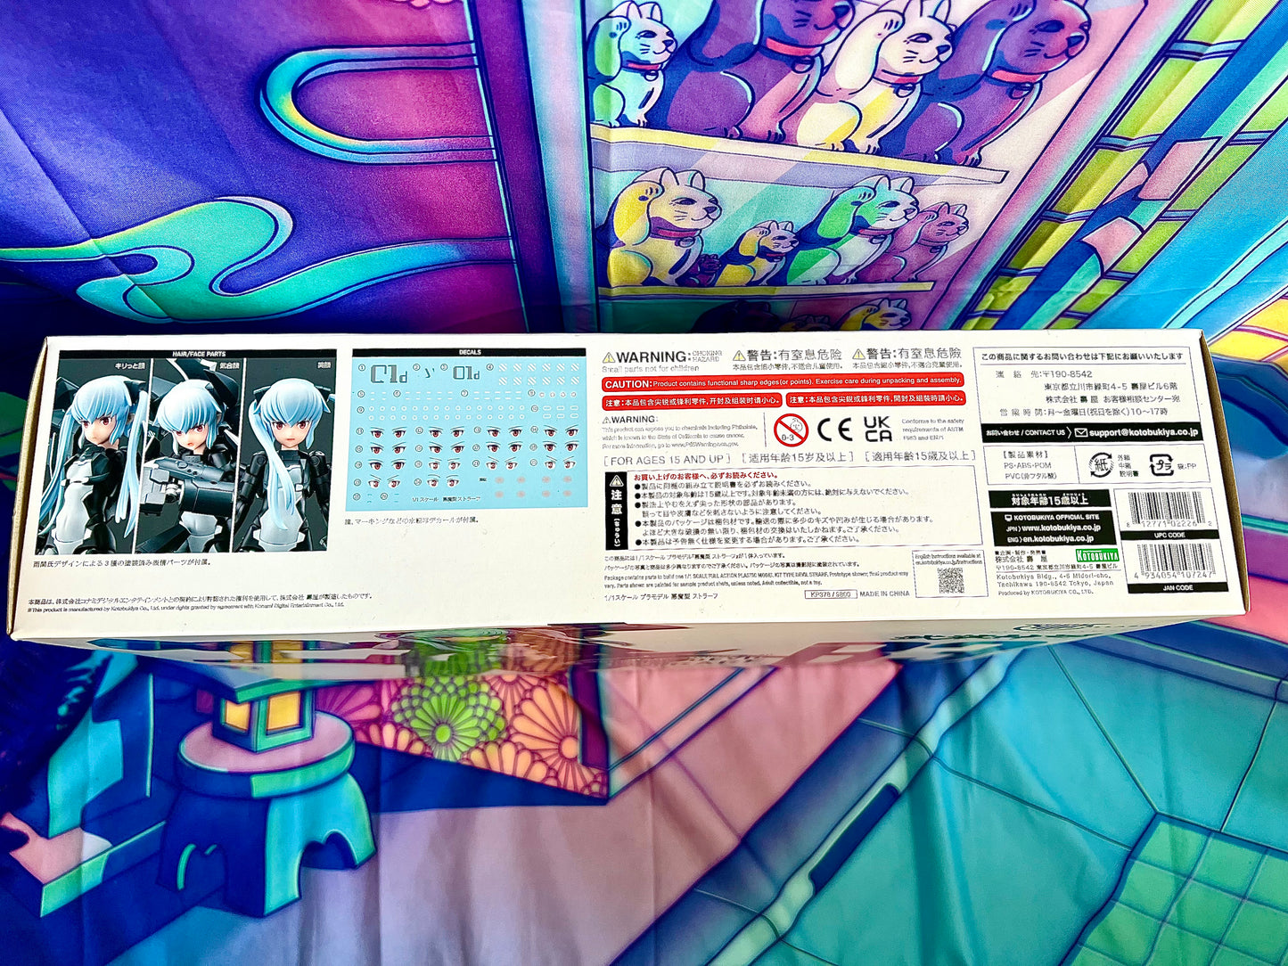Click the green Kotobukiya logo
1288x966 pixels.
coord(1096,555)
